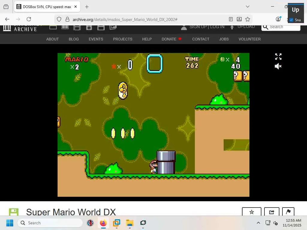The width and height of the screenshot is (307, 230).
Task: Open File Explorer from the taskbar
Action: pos(130,223)
